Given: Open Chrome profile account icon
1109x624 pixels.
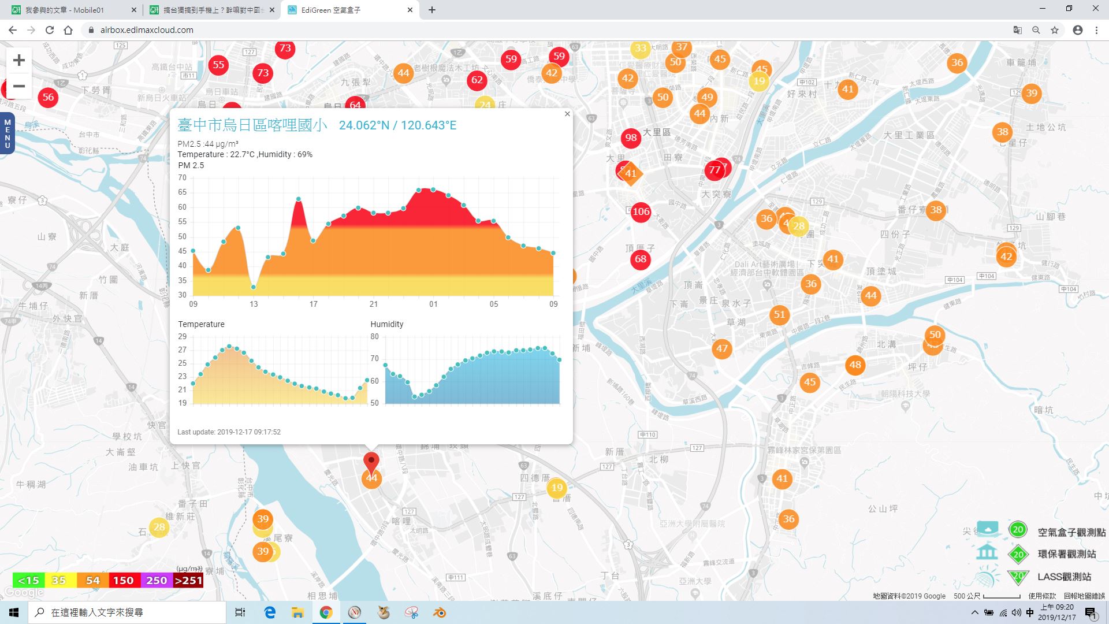Looking at the screenshot, I should (1078, 30).
